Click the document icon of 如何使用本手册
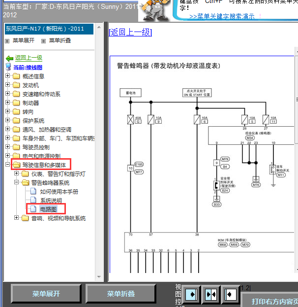The image size is (298, 307). [33, 191]
